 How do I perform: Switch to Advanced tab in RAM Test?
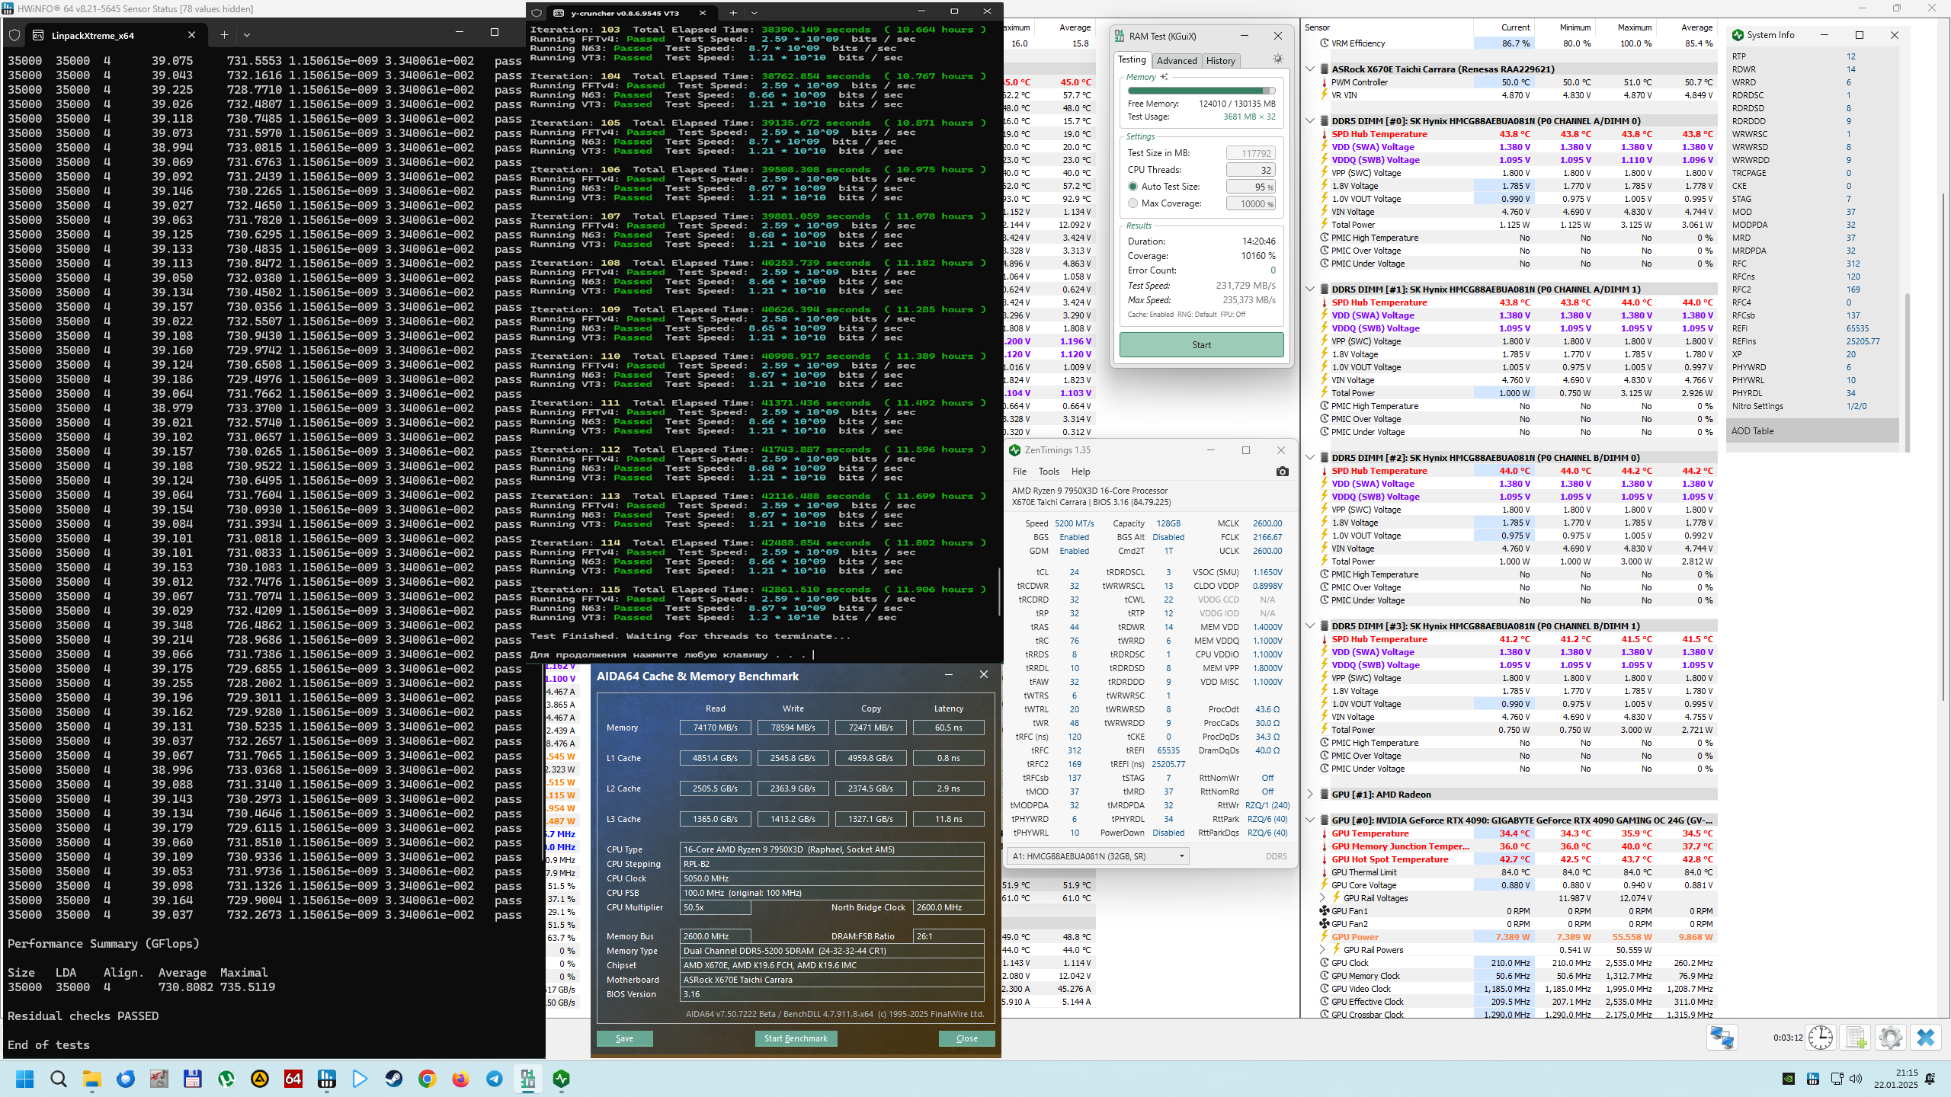(1176, 61)
